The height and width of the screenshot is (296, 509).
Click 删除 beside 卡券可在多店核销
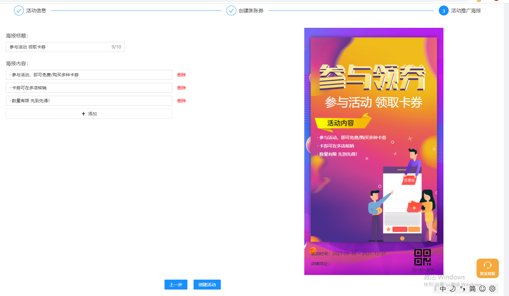click(x=181, y=87)
